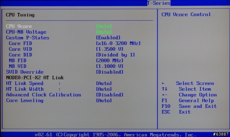Select the NB VID row label
The width and height of the screenshot is (230, 137).
[18, 67]
